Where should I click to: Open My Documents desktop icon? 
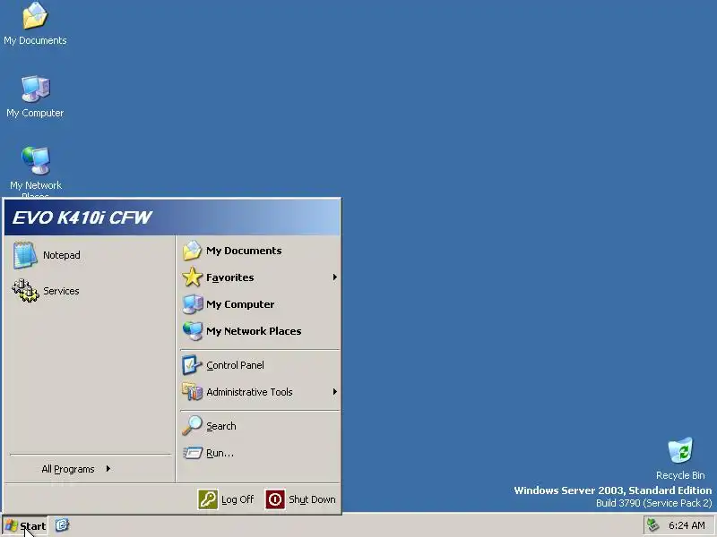35,24
